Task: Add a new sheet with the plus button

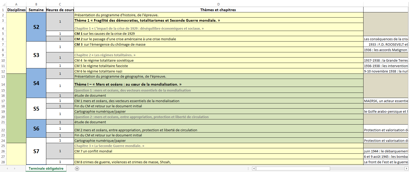Action: click(77, 169)
